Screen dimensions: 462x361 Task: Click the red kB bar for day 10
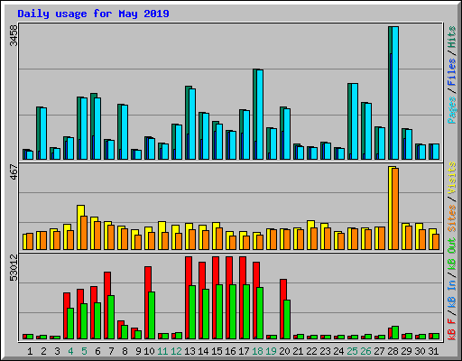[x=146, y=302]
